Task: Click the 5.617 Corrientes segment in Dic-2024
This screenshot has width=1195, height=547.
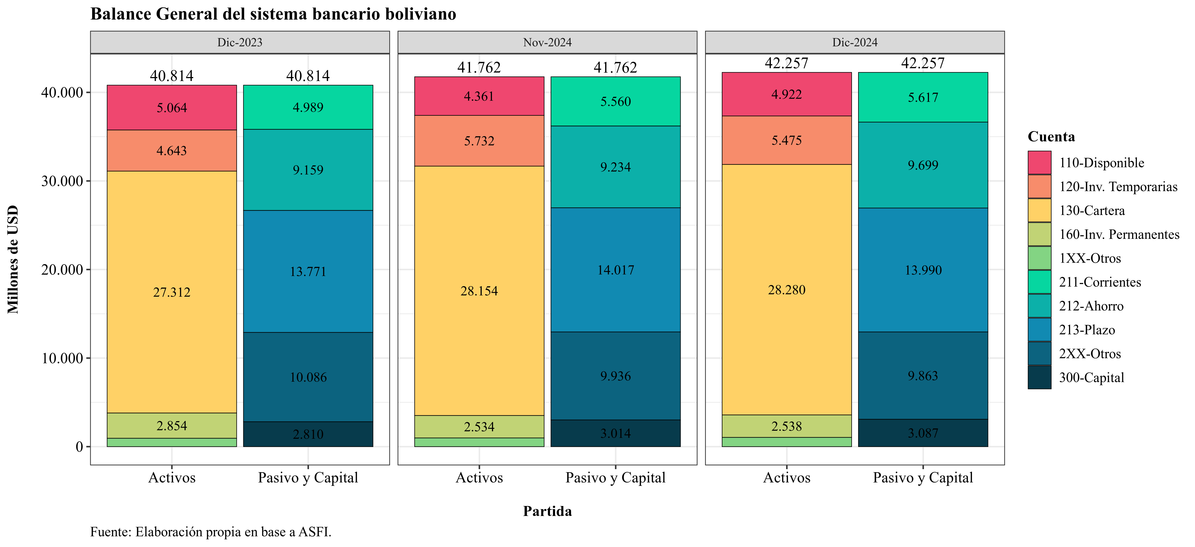Action: 923,97
